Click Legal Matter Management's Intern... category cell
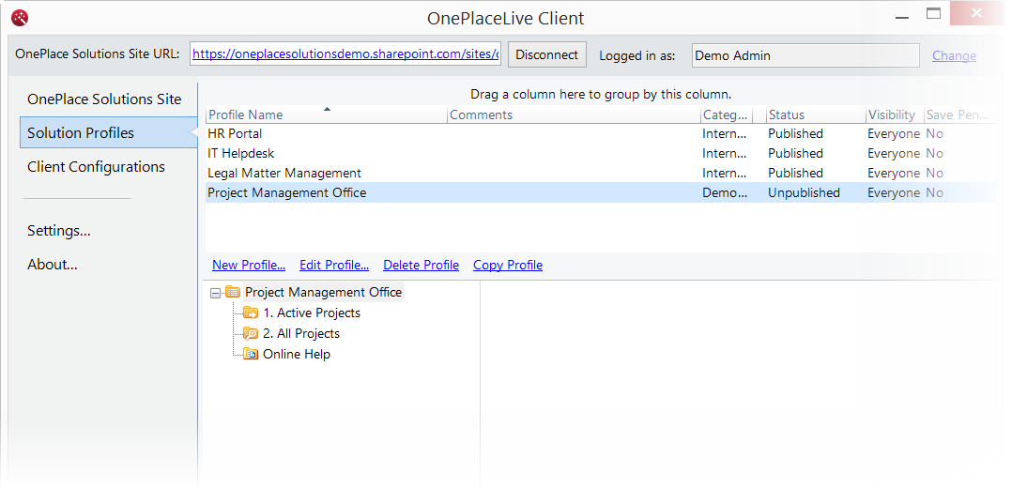1012x488 pixels. [x=725, y=173]
